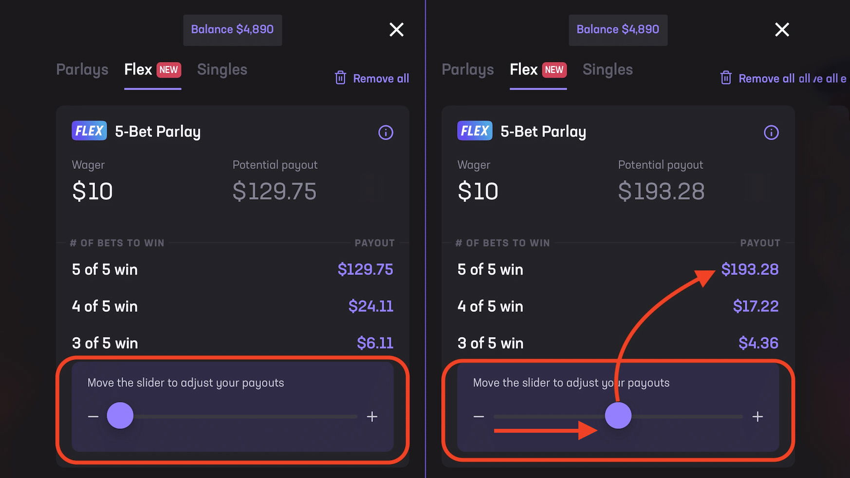850x478 pixels.
Task: Switch to Parlays tab in left panel
Action: click(82, 70)
